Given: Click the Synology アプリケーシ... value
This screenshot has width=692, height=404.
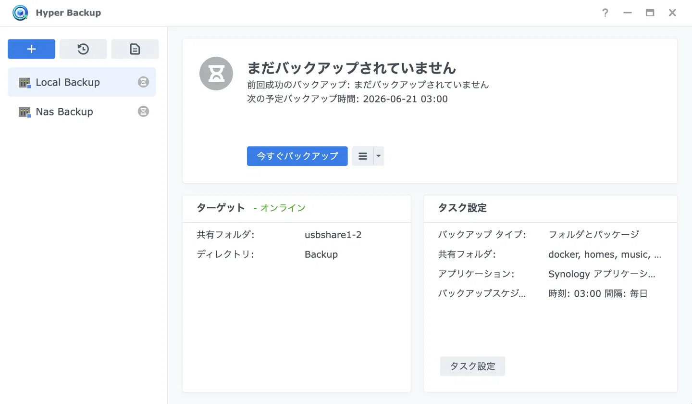Looking at the screenshot, I should click(x=602, y=274).
